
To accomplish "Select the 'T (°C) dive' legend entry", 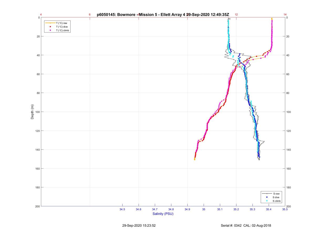I will point(57,27).
